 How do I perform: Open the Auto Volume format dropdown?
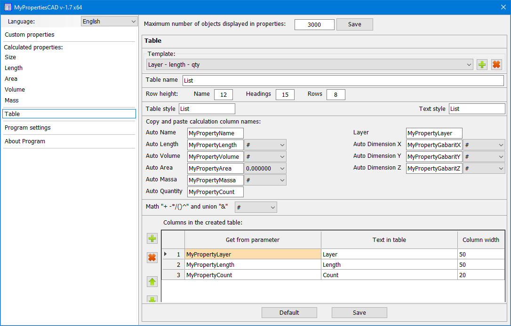[265, 157]
